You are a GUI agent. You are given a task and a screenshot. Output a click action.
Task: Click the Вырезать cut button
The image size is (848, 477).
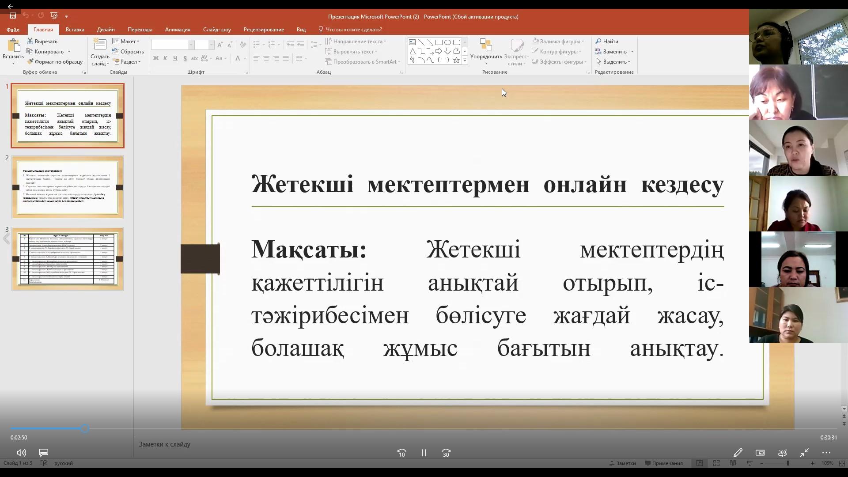[42, 42]
